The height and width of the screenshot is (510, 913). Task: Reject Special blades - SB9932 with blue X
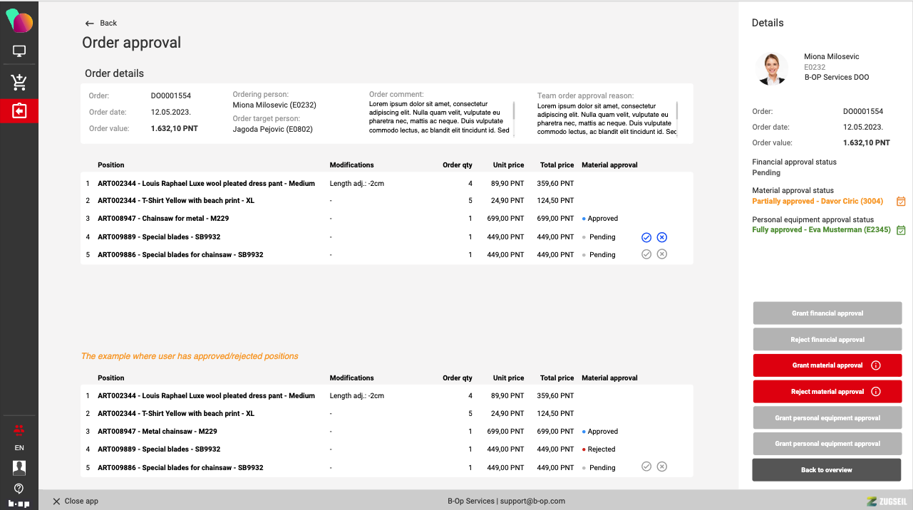click(662, 237)
